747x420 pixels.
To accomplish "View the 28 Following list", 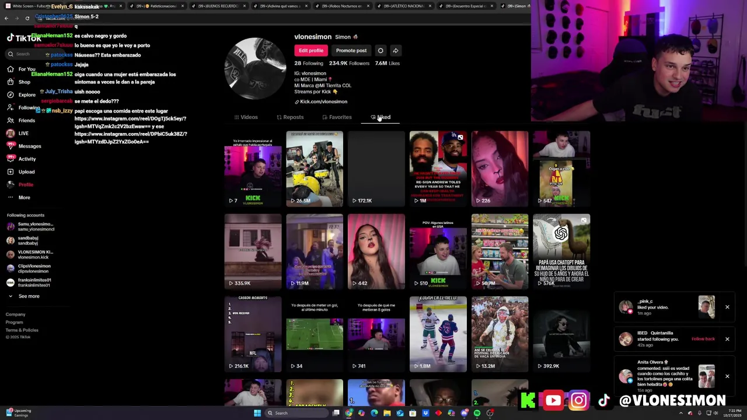I will pyautogui.click(x=309, y=63).
